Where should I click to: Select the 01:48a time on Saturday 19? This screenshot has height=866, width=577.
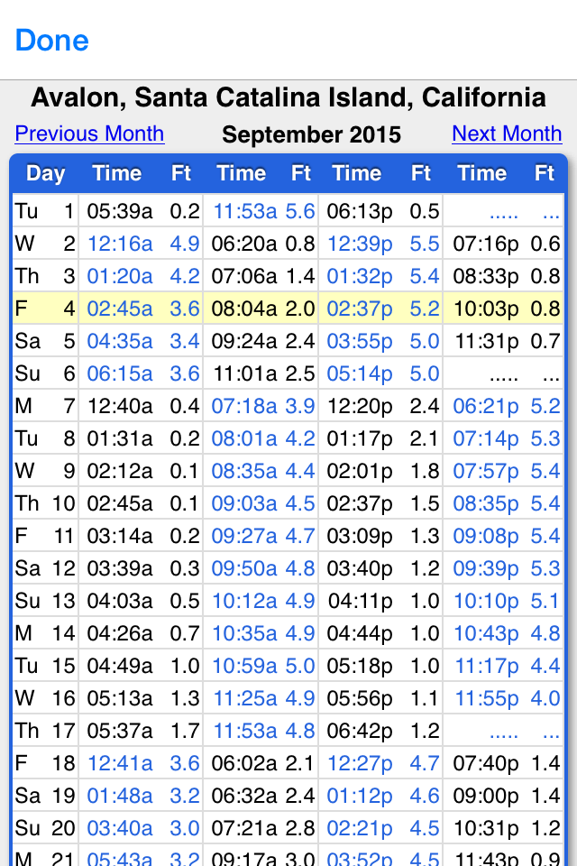pyautogui.click(x=120, y=796)
